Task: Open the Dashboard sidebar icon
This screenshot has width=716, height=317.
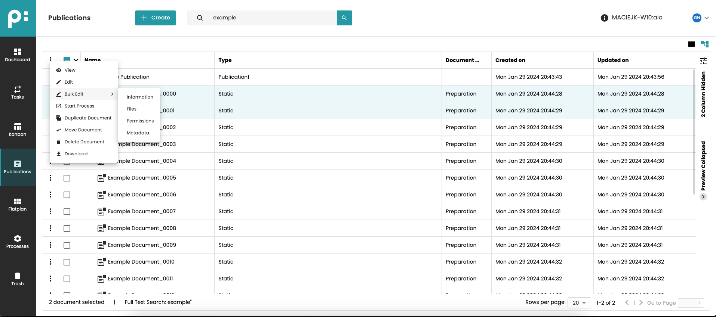Action: tap(18, 55)
